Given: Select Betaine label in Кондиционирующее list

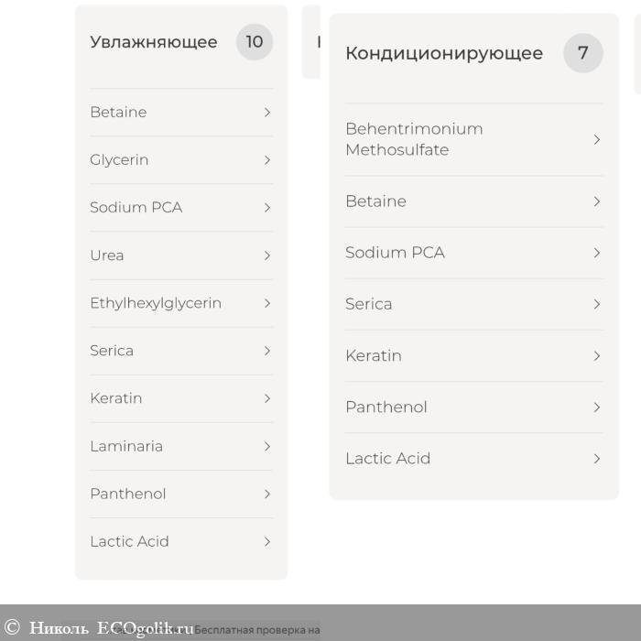Looking at the screenshot, I should 375,201.
